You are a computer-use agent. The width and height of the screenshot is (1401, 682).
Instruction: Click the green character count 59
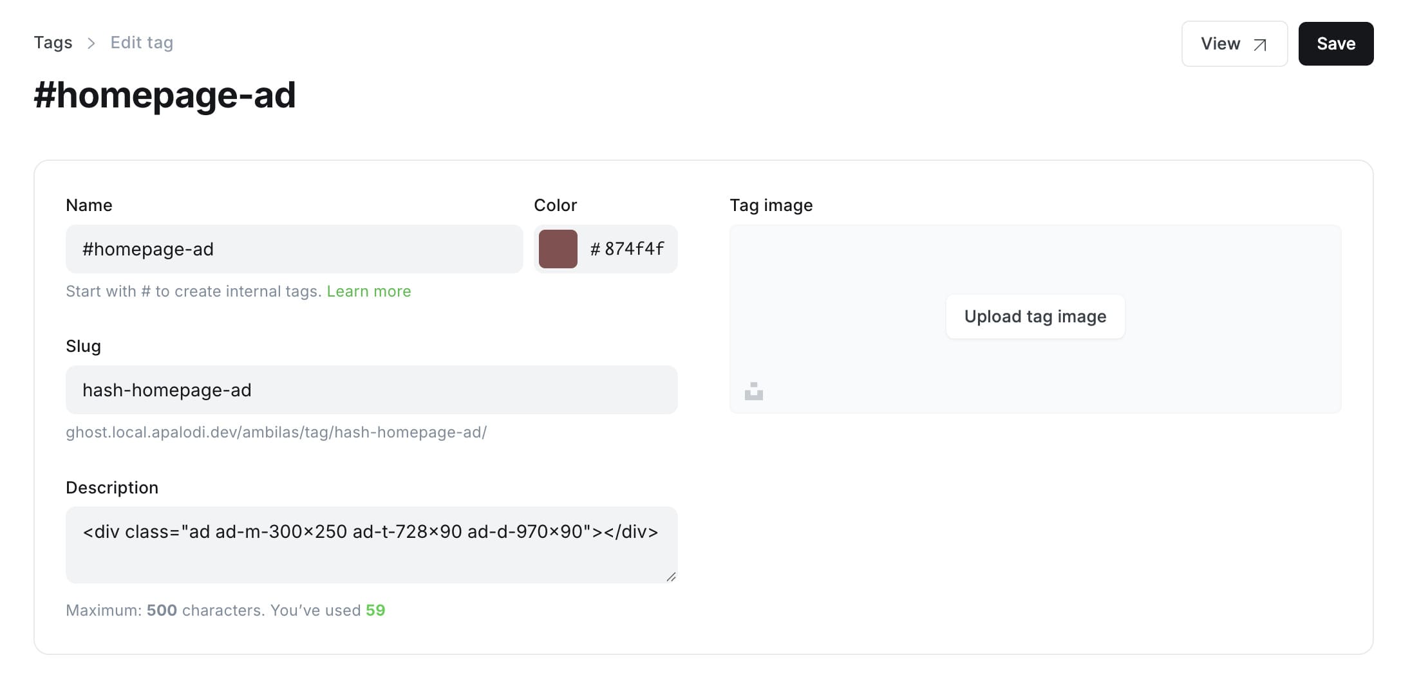(375, 611)
